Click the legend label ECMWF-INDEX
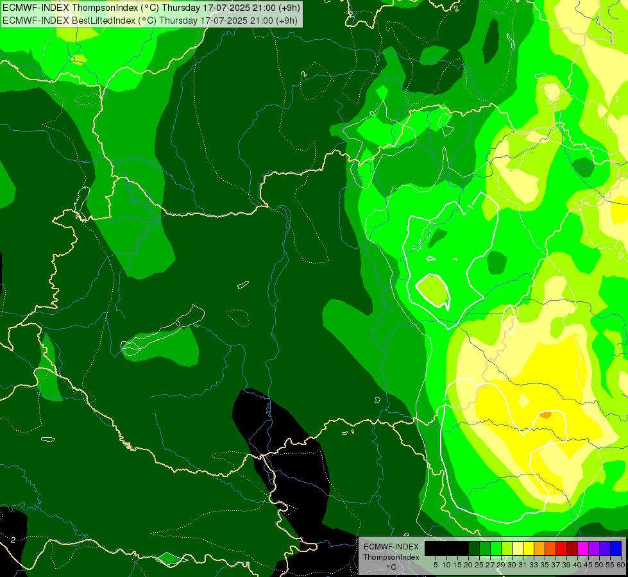The image size is (628, 577). (391, 547)
